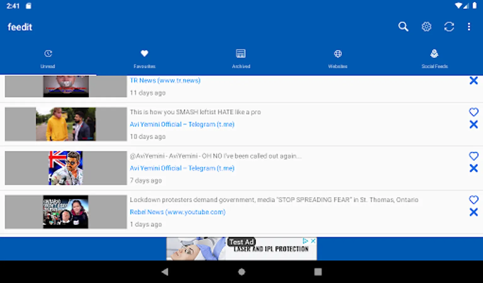Open the search icon in the toolbar
483x283 pixels.
(x=403, y=27)
